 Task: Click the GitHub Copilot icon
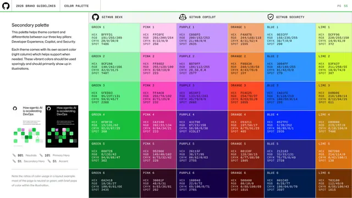[x=183, y=17]
